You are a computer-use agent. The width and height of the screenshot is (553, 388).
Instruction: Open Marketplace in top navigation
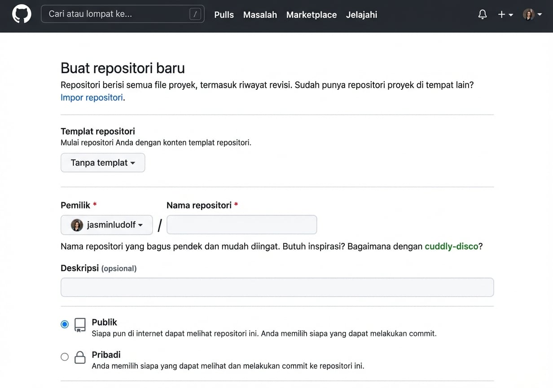[312, 15]
